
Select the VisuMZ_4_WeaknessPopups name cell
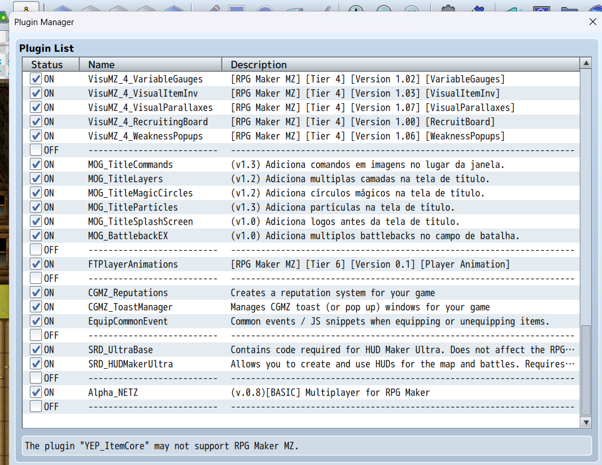[x=145, y=136]
